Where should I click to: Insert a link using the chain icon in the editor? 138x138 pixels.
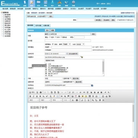(62, 96)
